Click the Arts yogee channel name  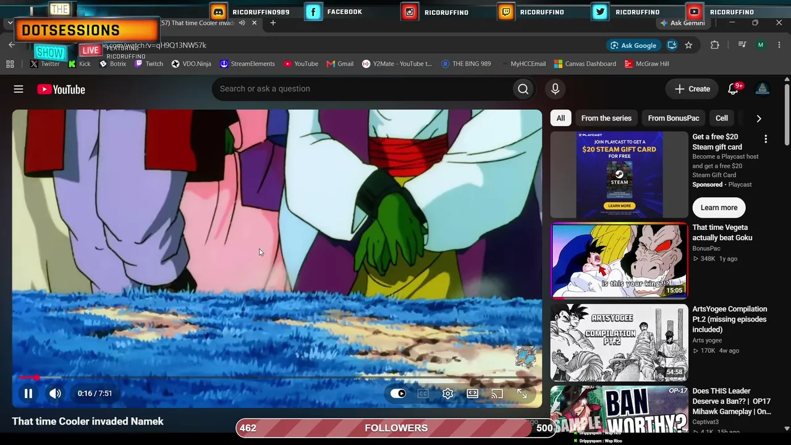tap(707, 341)
